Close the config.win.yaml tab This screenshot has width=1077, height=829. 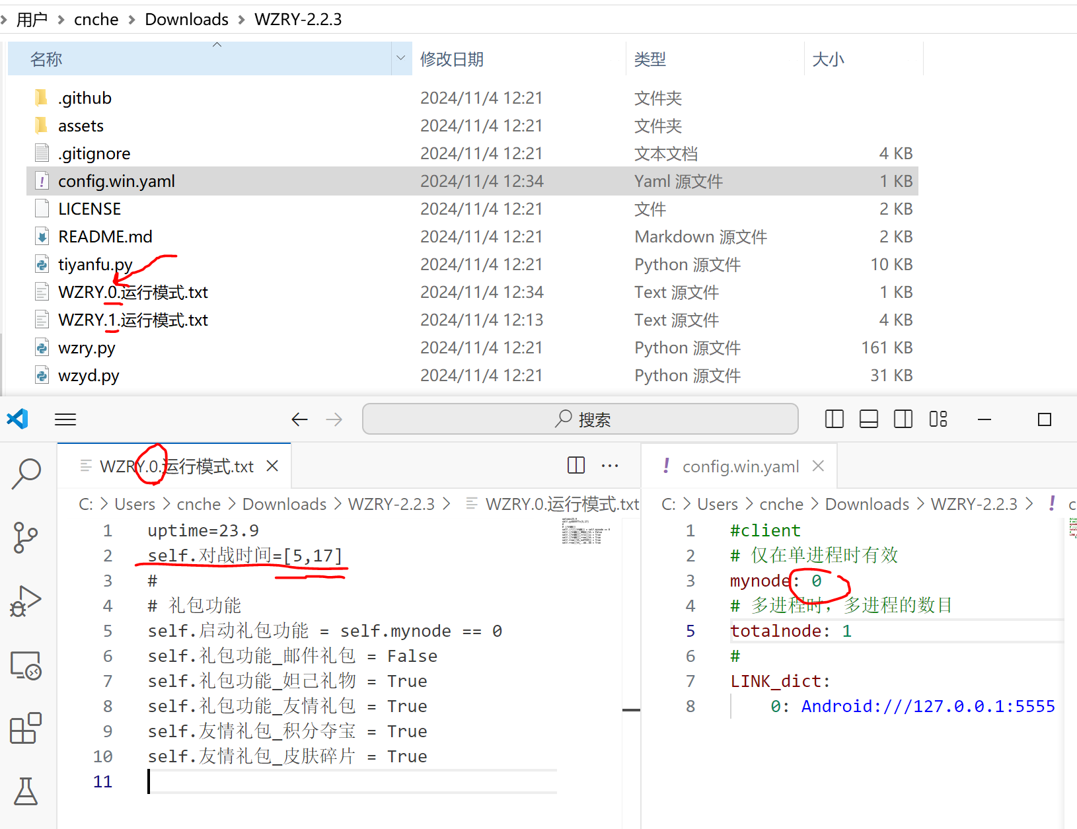pos(818,466)
